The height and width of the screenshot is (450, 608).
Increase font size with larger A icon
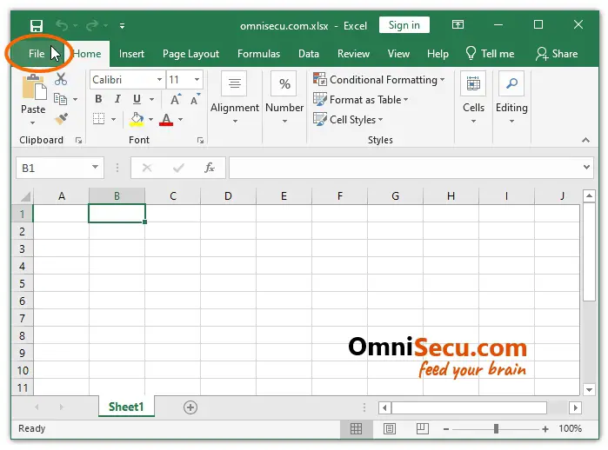[x=176, y=99]
